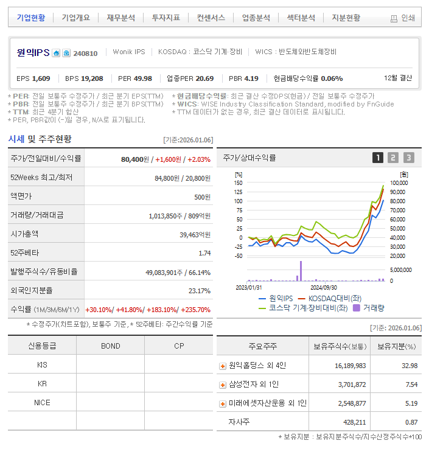The image size is (429, 449).
Task: Click the 액면가 value 500원
Action: point(202,197)
